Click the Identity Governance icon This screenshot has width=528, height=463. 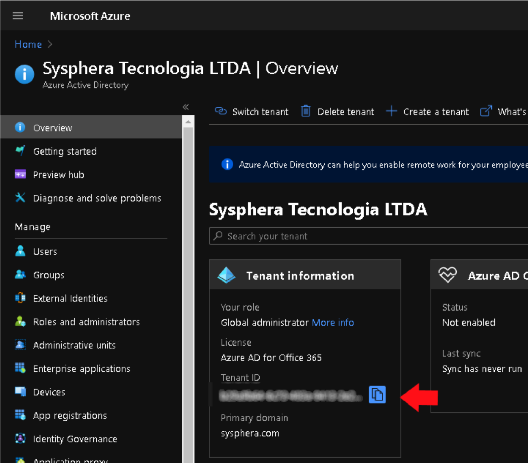click(20, 439)
